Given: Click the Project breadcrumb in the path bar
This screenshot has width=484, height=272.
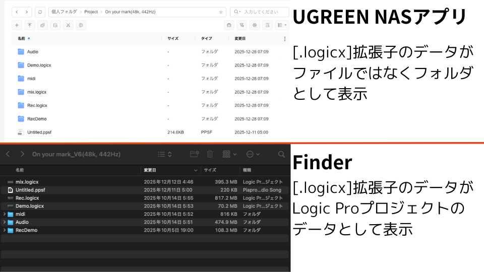Looking at the screenshot, I should pos(91,12).
